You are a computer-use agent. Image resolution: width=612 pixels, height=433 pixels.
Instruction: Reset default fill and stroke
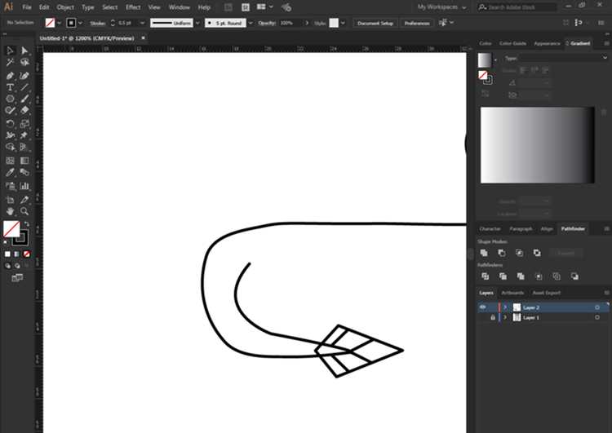[5, 242]
